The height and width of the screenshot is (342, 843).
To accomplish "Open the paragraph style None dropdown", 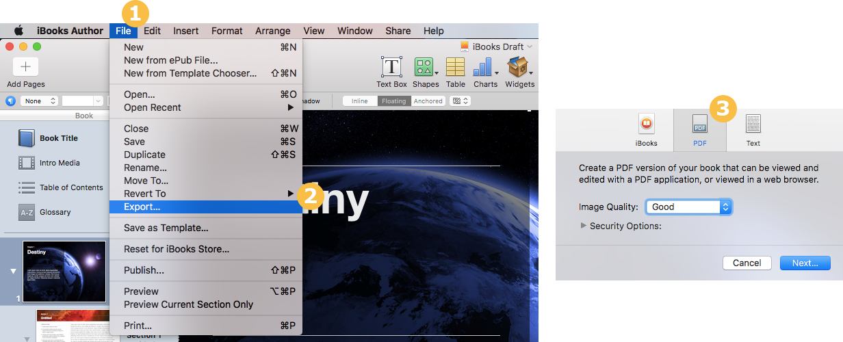I will pos(39,101).
